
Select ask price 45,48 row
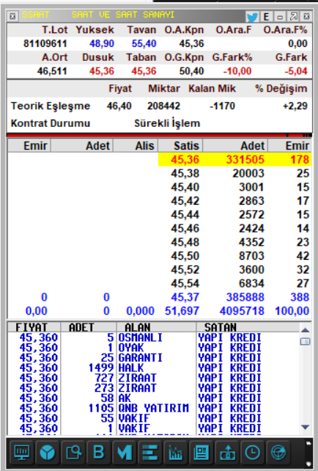[x=234, y=242]
